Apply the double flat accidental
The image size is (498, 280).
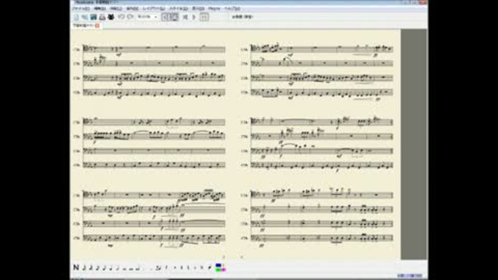(202, 268)
